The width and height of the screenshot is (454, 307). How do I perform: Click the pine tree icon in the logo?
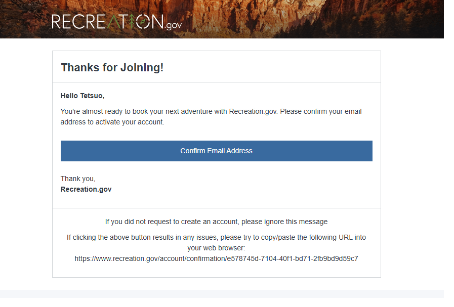point(132,21)
